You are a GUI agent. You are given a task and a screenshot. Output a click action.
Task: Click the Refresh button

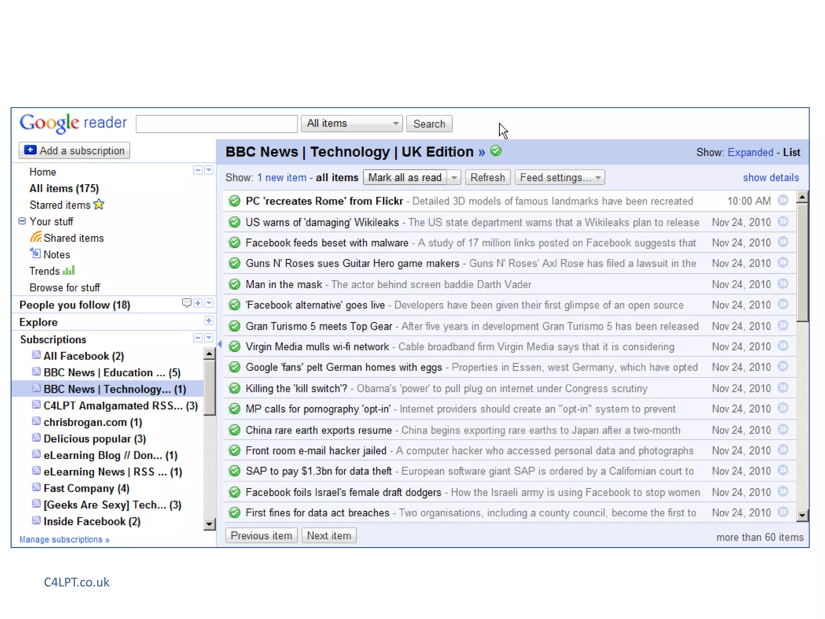click(x=487, y=178)
